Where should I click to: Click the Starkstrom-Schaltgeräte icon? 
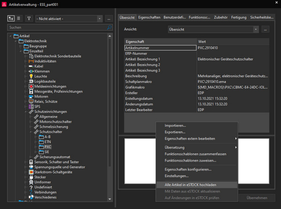coord(31,172)
